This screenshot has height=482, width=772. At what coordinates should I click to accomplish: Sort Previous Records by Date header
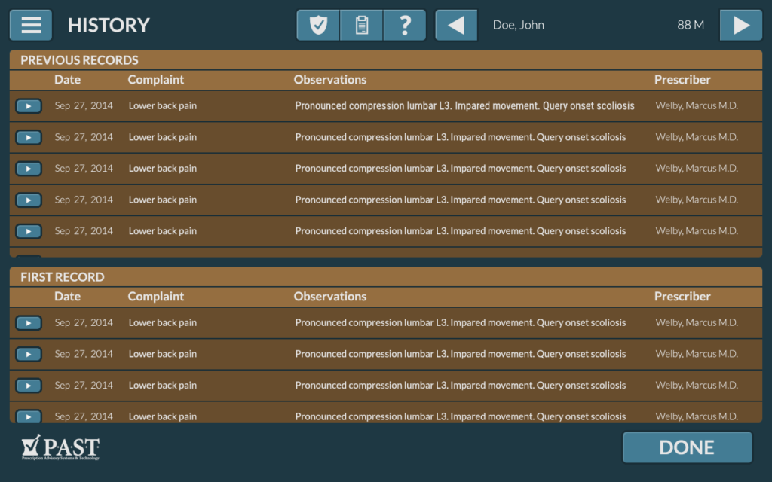(x=67, y=80)
